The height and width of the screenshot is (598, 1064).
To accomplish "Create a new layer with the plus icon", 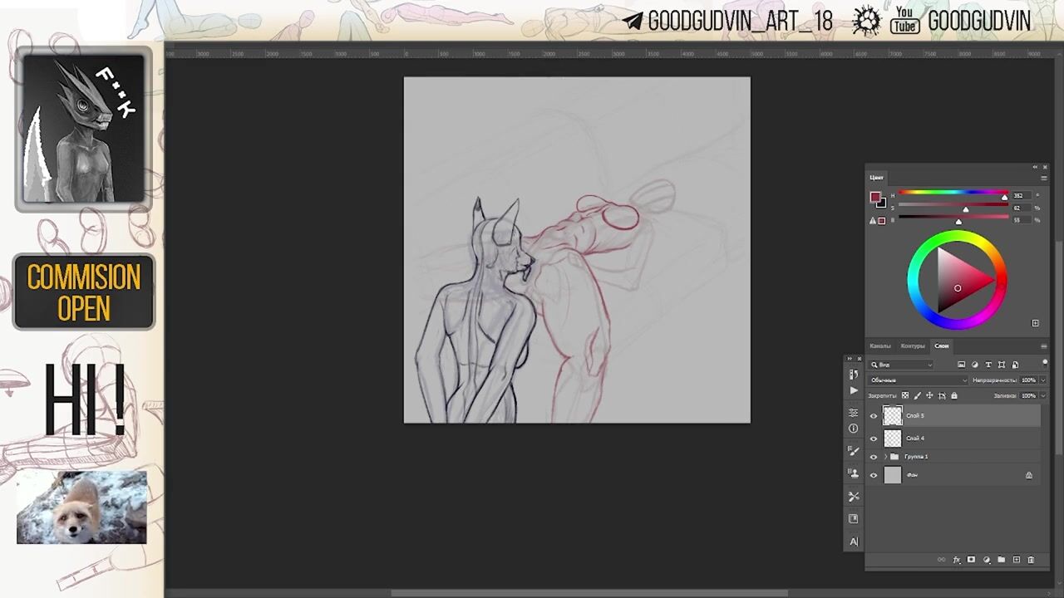I will pyautogui.click(x=1016, y=560).
